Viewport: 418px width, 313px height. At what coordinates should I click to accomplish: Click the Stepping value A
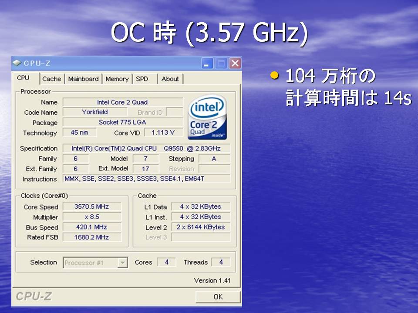tap(214, 159)
